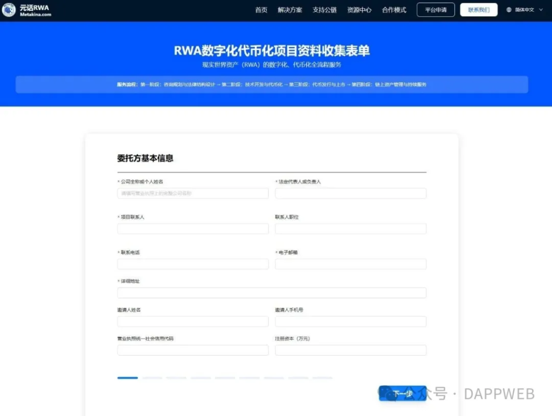Click the 服务流程 banner text

pos(272,85)
